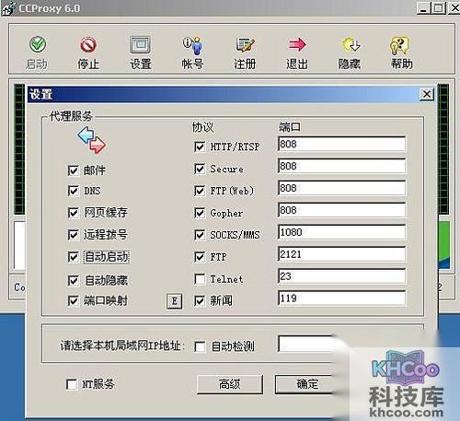Screen dimensions: 460x421
Task: Minimize the CCProxy window
Action: pyautogui.click(x=423, y=7)
